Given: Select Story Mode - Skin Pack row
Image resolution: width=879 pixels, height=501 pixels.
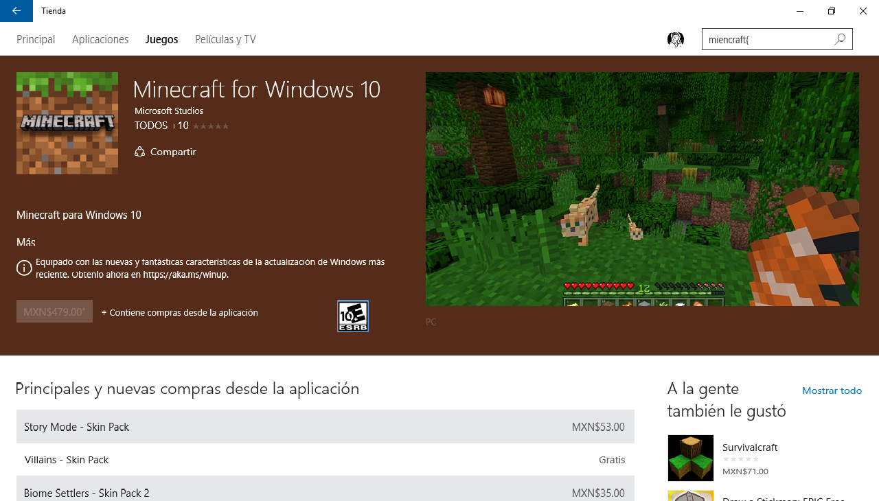Looking at the screenshot, I should [326, 427].
